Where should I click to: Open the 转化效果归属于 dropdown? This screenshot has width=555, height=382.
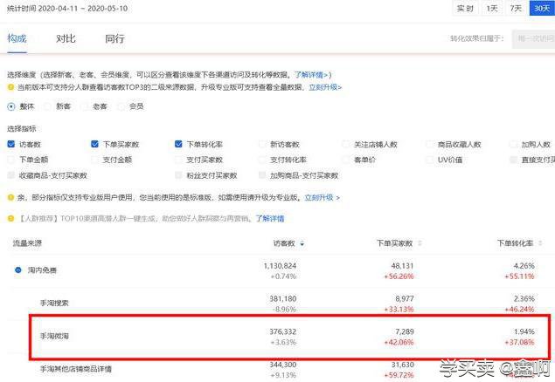coord(533,38)
